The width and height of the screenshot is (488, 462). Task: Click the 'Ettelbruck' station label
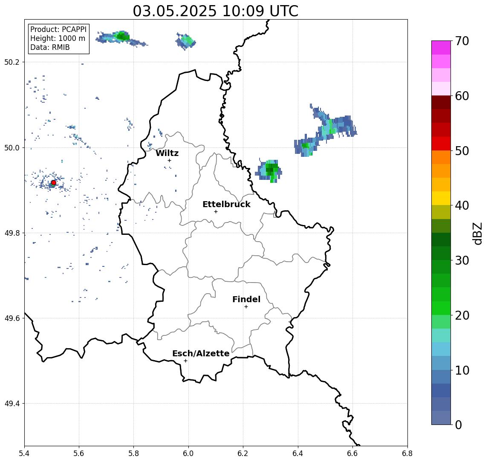pyautogui.click(x=226, y=204)
